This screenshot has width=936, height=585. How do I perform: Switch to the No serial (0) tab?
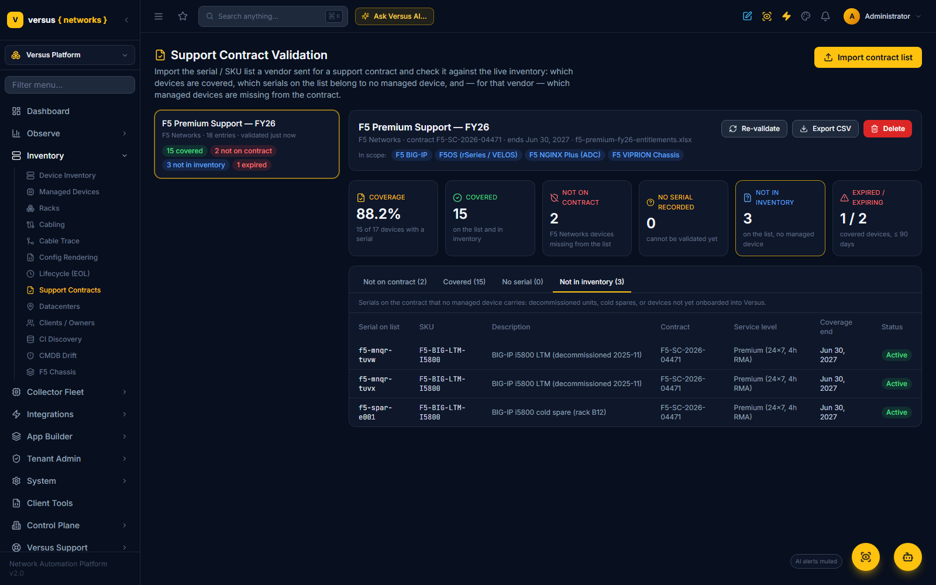coord(522,282)
